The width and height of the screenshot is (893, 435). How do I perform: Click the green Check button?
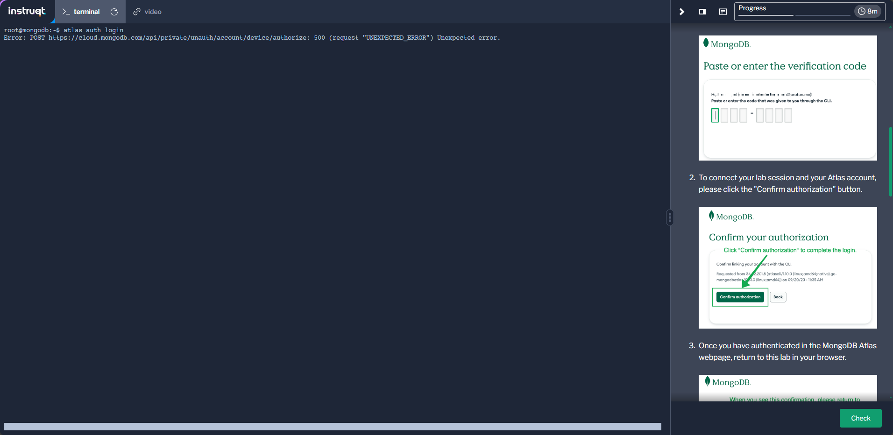tap(860, 418)
